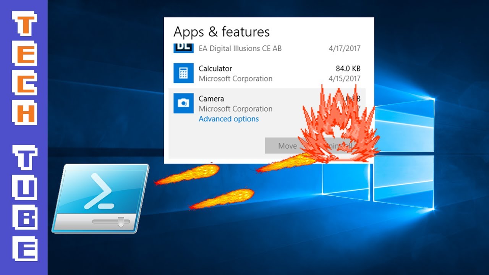This screenshot has height=275, width=489.
Task: Click 'EA Digital Illusions CE AB' publisher text
Action: coord(240,49)
